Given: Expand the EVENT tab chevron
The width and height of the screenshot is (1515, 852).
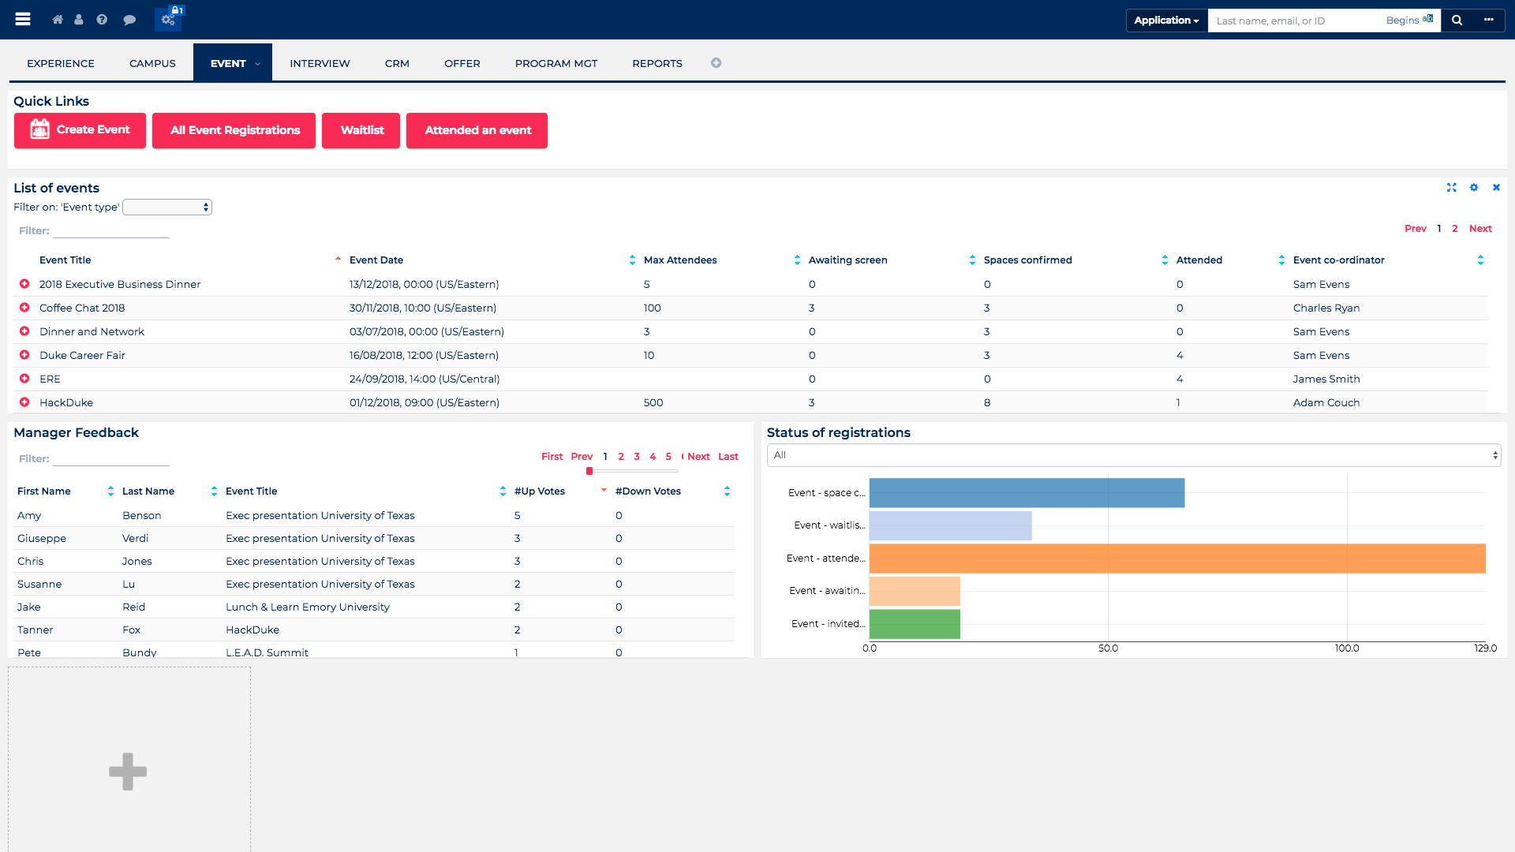Looking at the screenshot, I should coord(258,64).
